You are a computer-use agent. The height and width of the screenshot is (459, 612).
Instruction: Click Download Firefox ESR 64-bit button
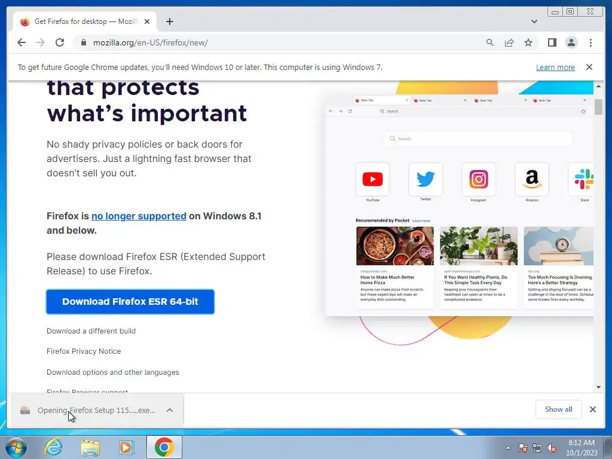130,301
